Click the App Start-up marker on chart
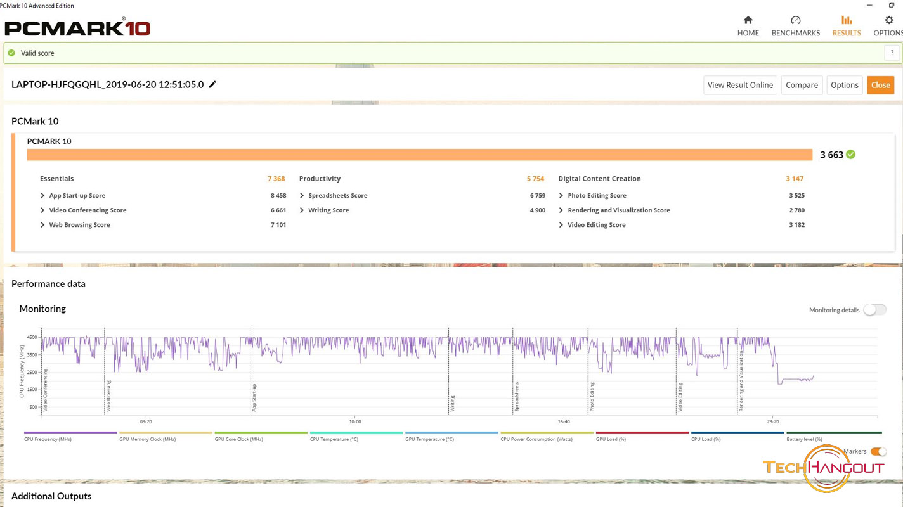 [x=254, y=398]
